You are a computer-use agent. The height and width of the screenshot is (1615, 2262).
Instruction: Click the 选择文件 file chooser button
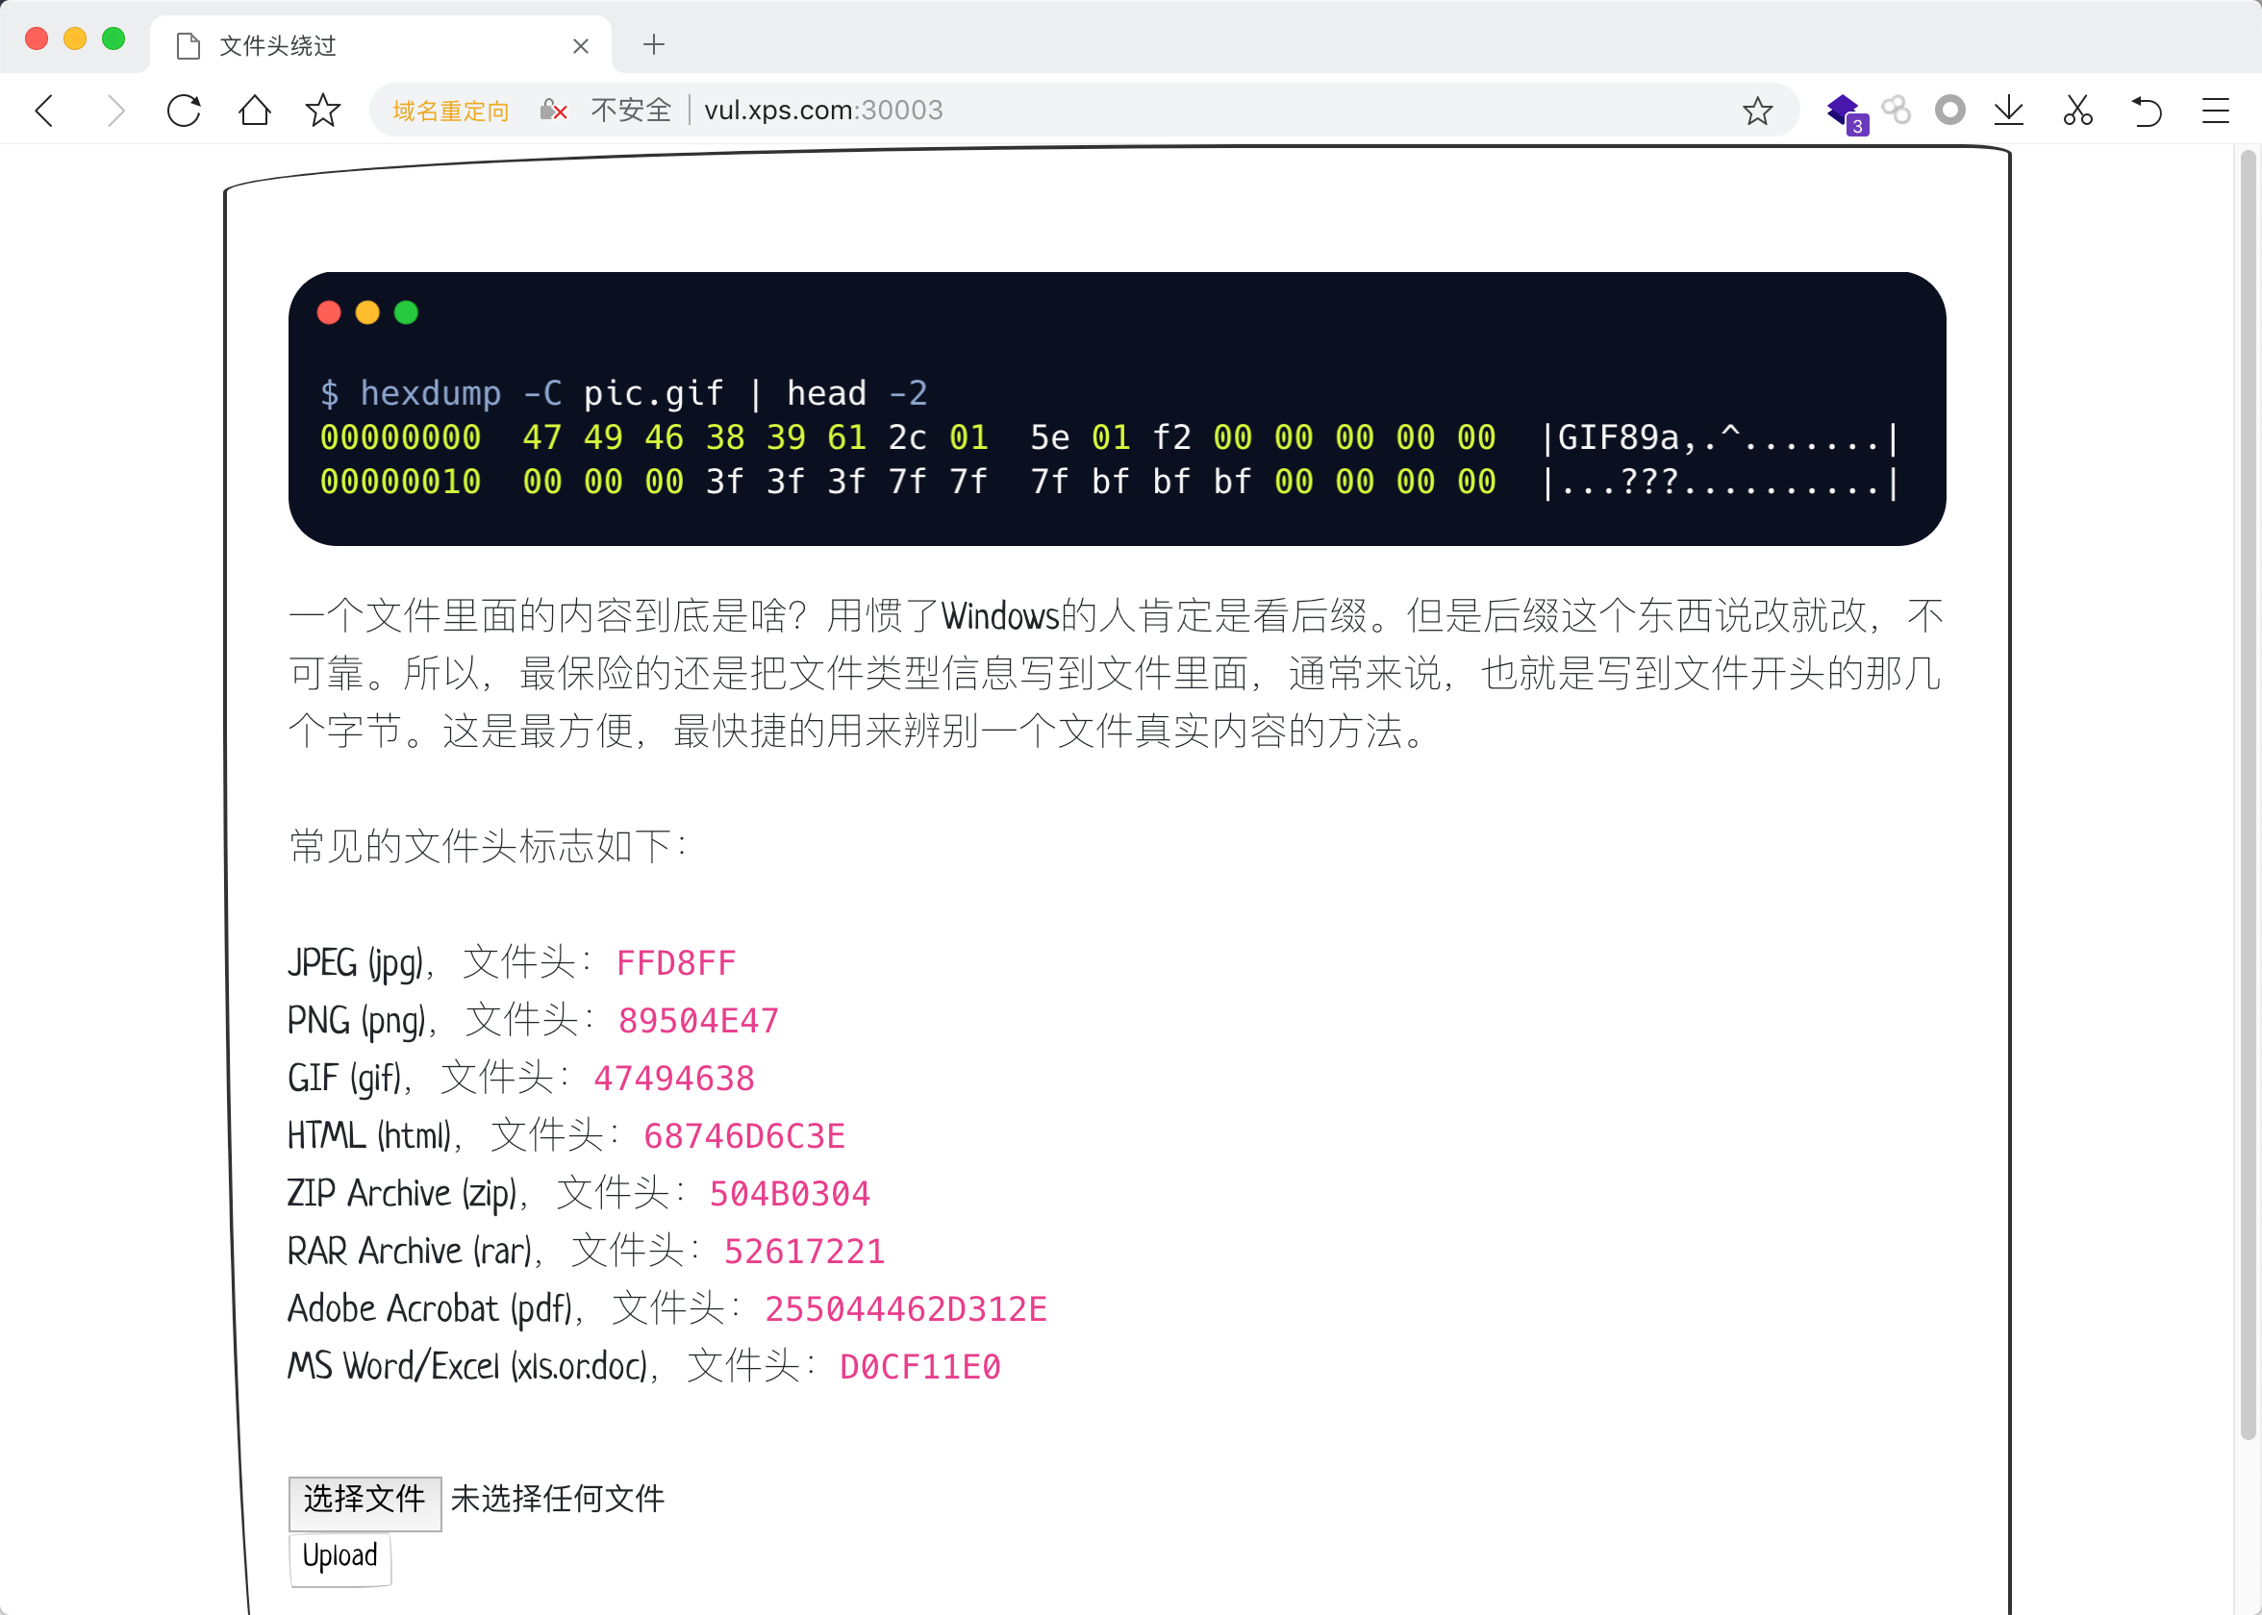(365, 1502)
